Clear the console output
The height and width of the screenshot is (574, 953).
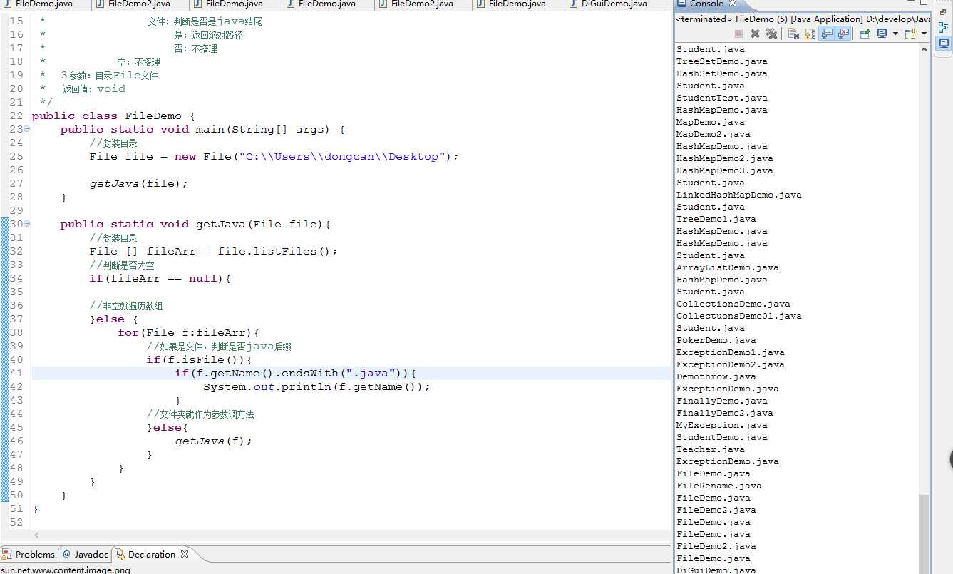coord(793,34)
